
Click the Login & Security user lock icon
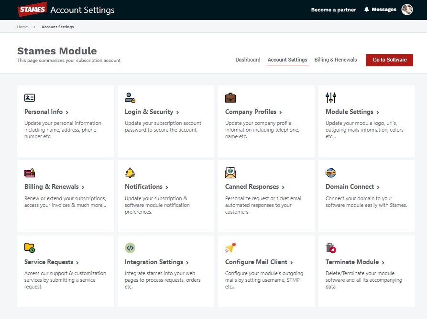(x=130, y=98)
